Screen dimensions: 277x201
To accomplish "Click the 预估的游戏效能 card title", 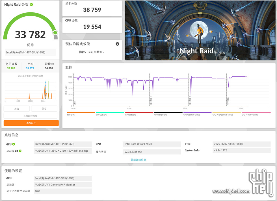I will tap(78, 44).
